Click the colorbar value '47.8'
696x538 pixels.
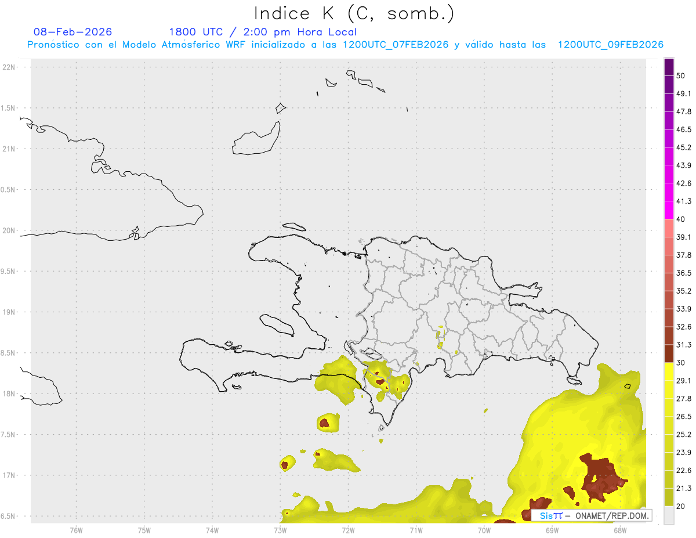coord(684,111)
